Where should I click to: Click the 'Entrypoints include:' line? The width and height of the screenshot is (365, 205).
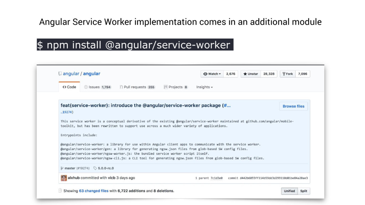(79, 135)
